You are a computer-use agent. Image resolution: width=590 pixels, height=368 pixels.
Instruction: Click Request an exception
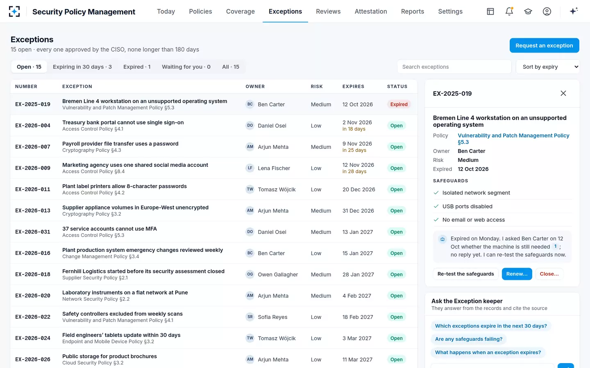click(544, 45)
